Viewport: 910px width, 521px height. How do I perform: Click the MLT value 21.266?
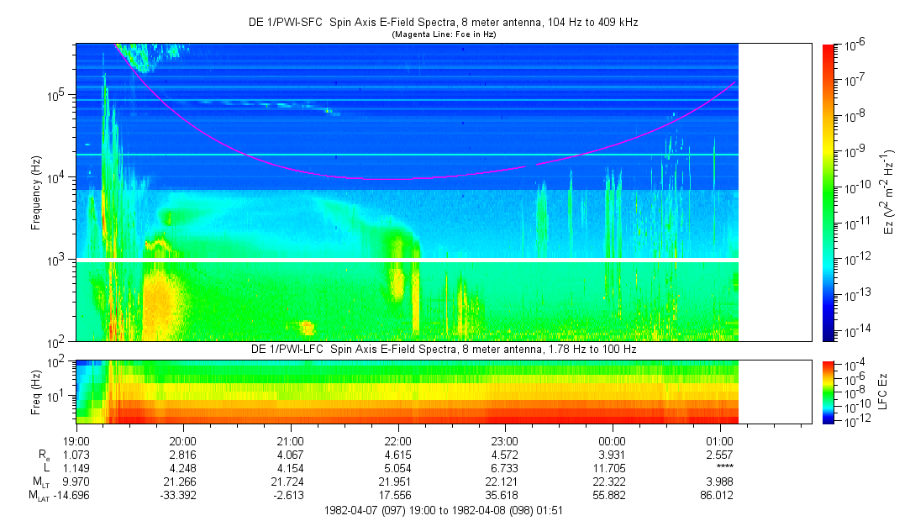[x=183, y=482]
